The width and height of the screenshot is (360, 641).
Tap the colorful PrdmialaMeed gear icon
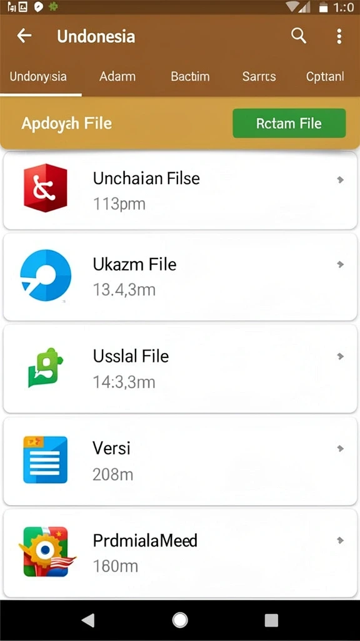click(47, 551)
